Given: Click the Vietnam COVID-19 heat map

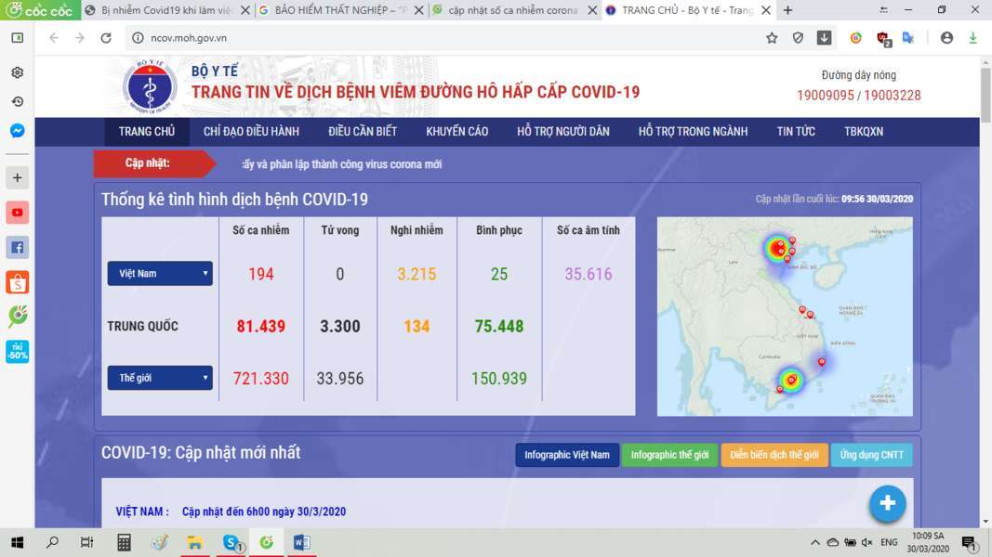Looking at the screenshot, I should (x=784, y=317).
